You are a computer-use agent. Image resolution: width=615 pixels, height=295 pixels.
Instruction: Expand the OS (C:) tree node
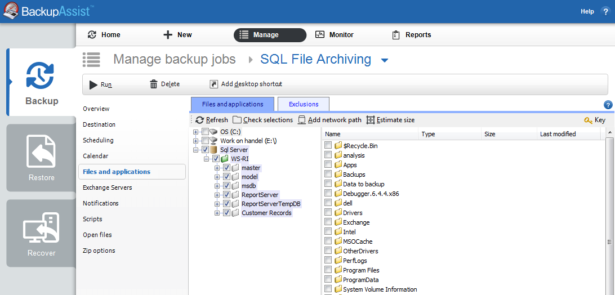click(x=195, y=131)
